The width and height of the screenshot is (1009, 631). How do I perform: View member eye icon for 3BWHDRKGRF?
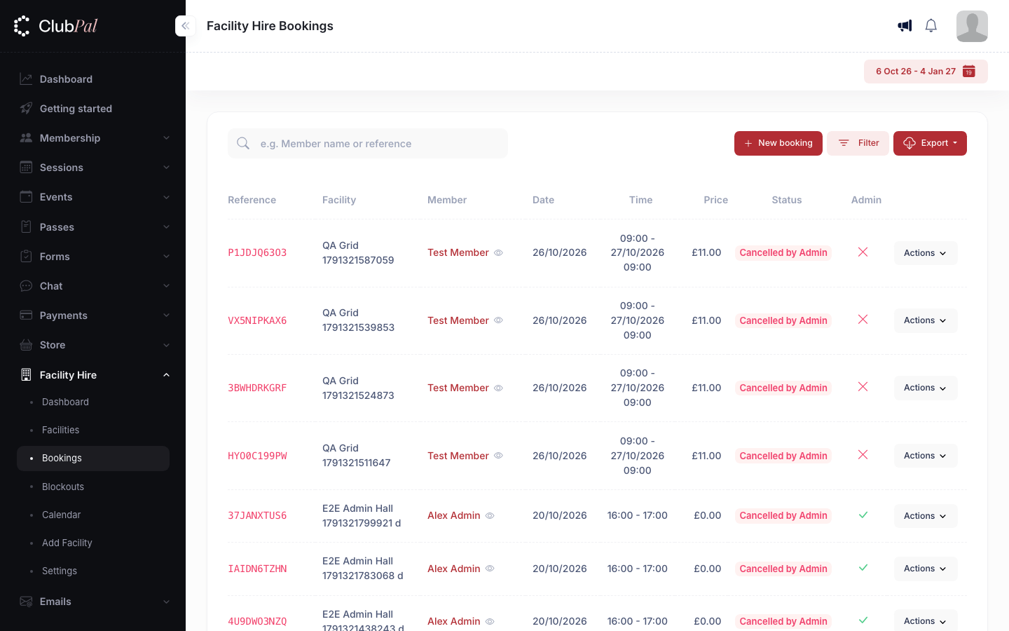(499, 388)
